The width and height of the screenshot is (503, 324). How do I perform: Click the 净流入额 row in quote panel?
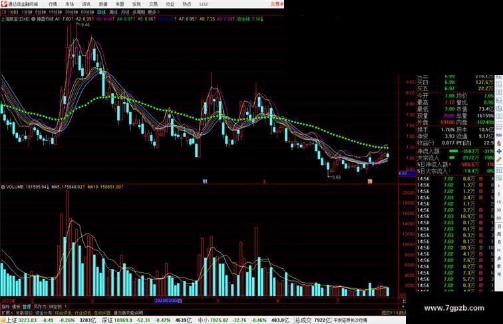pyautogui.click(x=456, y=151)
